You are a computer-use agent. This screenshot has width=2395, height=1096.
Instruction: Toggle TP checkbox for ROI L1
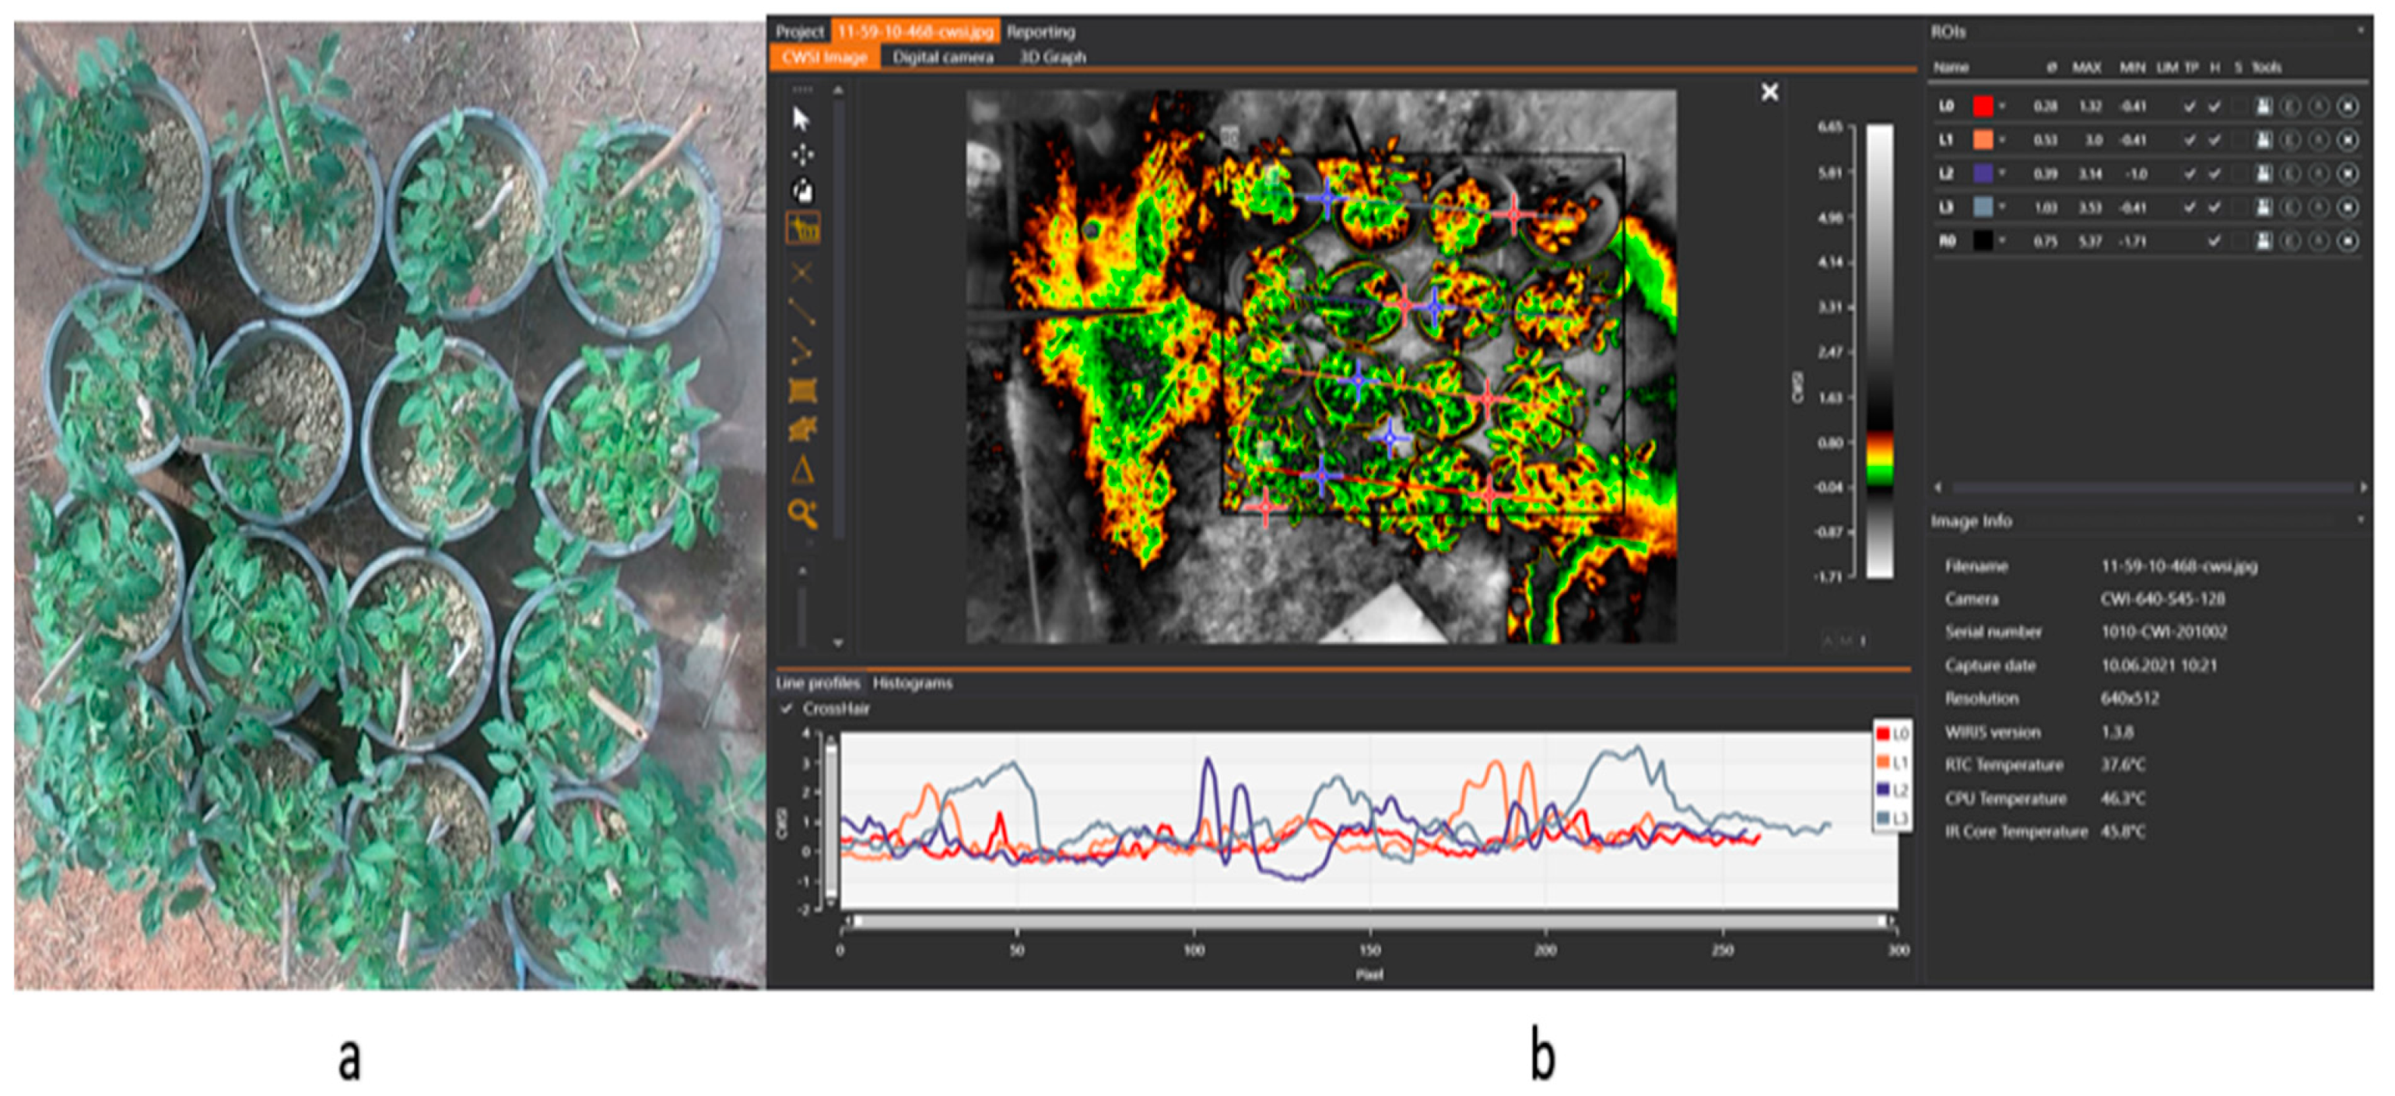[x=2190, y=140]
